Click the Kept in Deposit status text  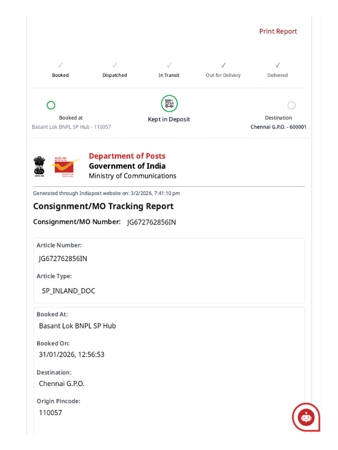tap(169, 120)
